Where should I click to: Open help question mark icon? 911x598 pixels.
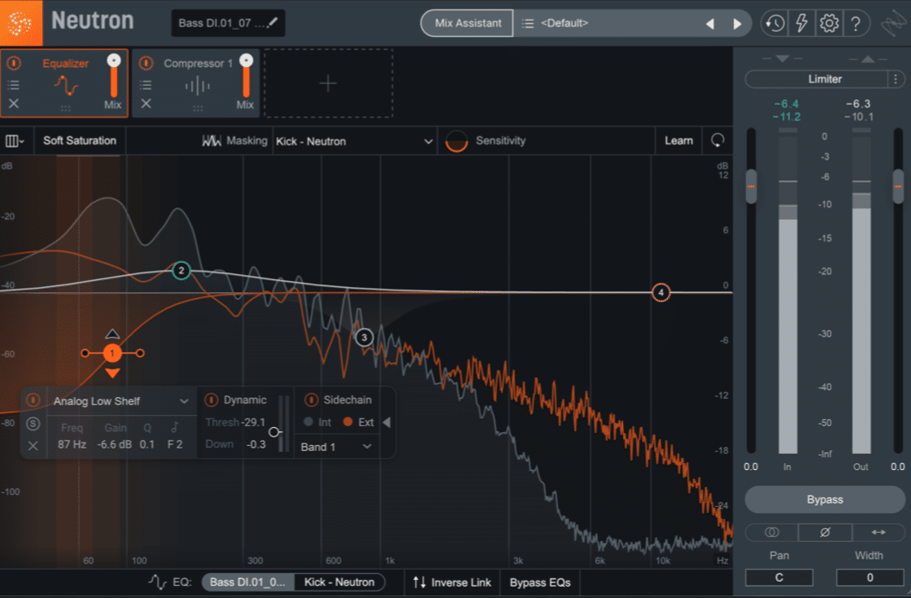click(x=856, y=23)
